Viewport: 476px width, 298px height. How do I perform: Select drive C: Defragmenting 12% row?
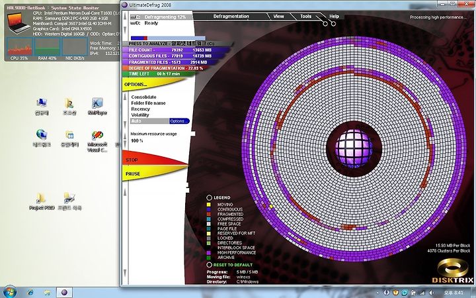[x=161, y=17]
